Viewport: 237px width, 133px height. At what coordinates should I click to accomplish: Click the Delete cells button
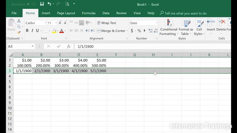point(221,27)
